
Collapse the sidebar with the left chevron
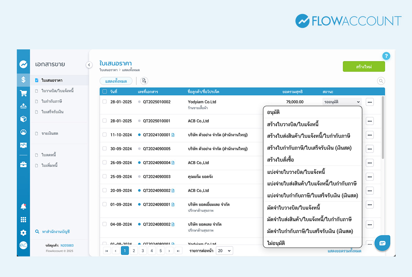pyautogui.click(x=89, y=64)
